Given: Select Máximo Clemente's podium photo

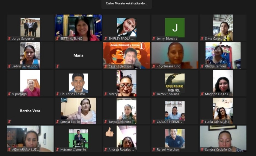Looking at the screenshot, I should click(78, 139).
